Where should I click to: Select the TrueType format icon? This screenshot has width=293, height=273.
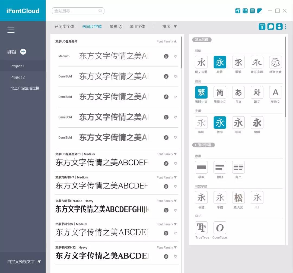[201, 228]
